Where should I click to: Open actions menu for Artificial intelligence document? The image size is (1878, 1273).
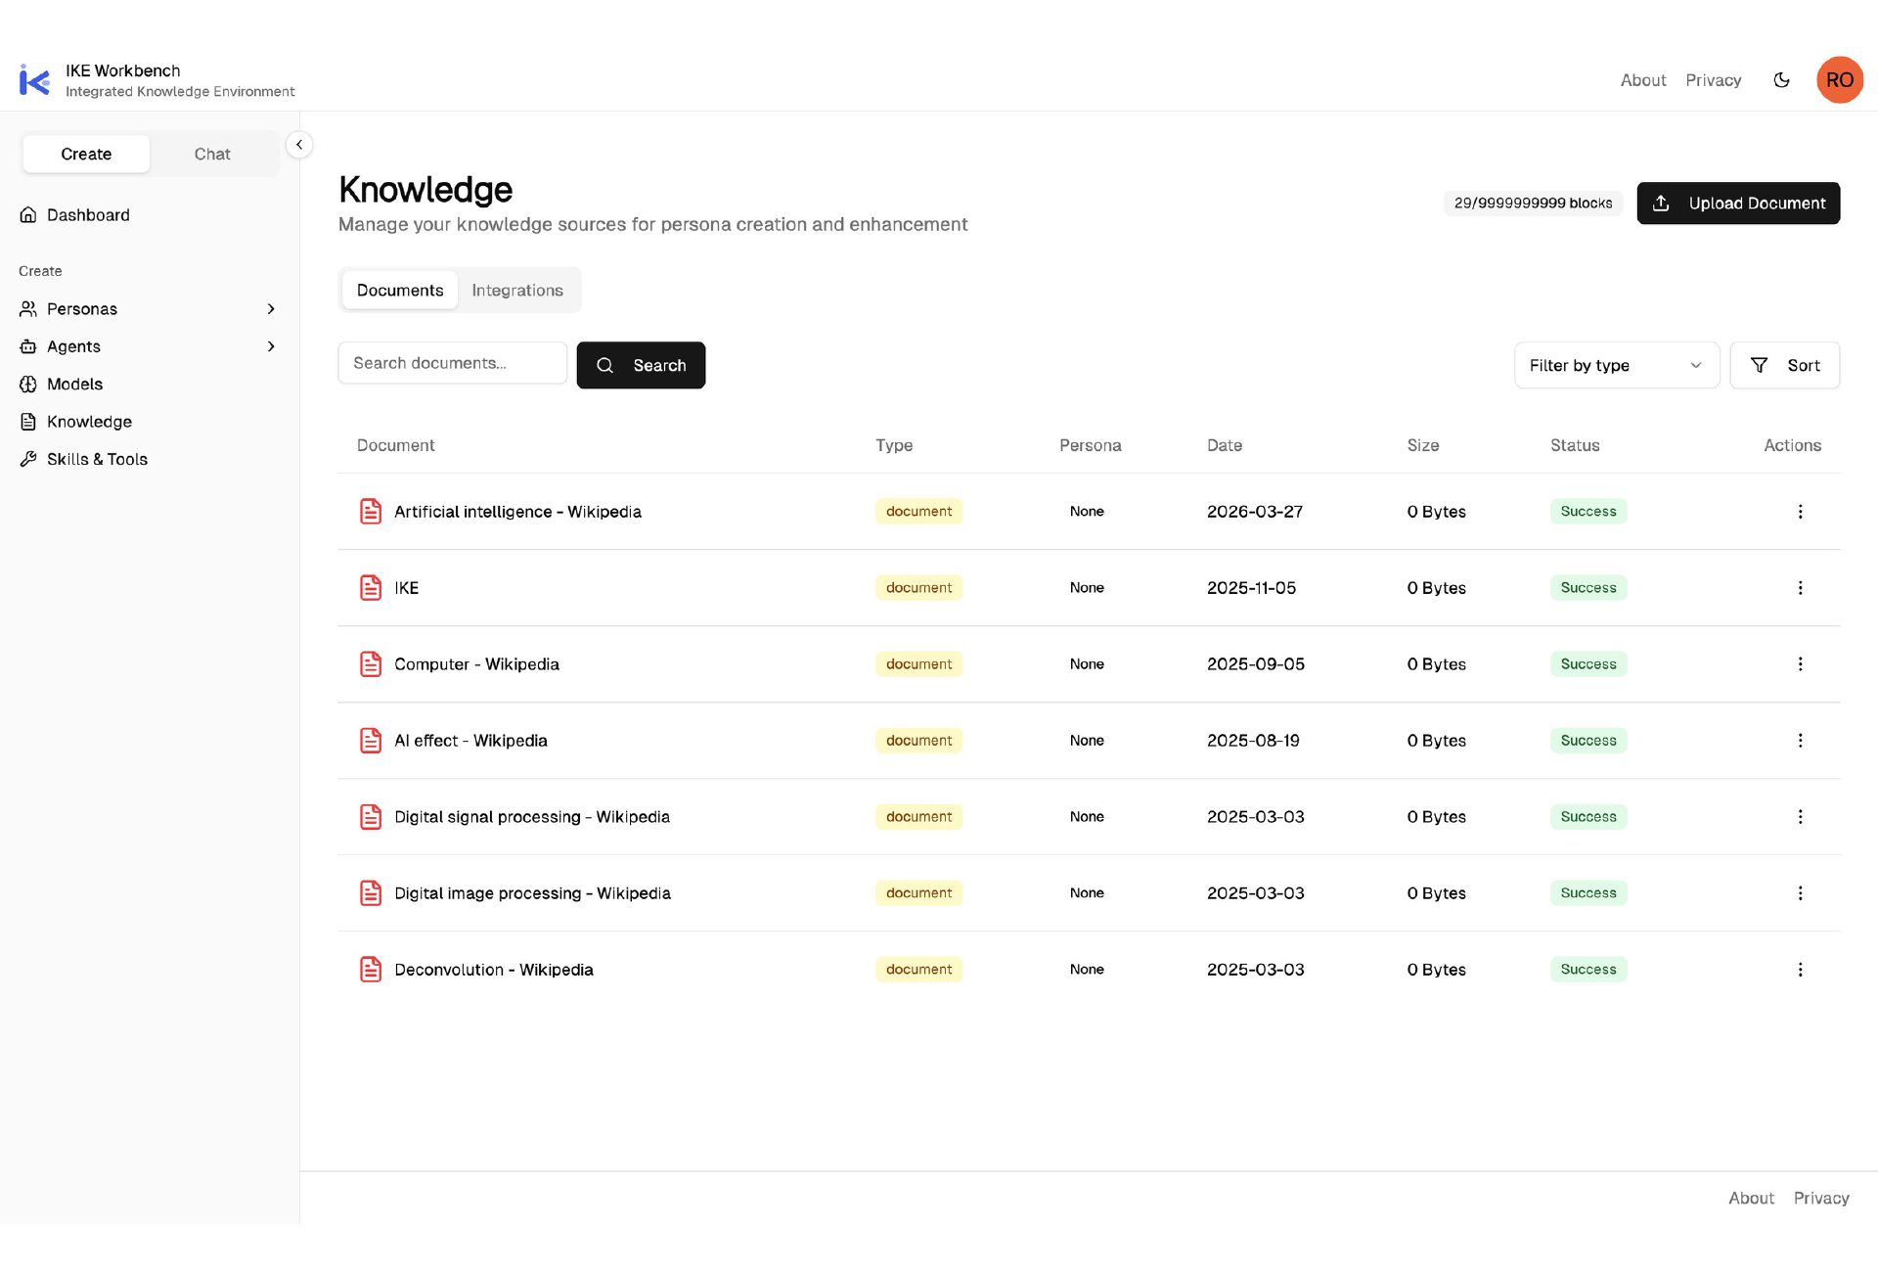pyautogui.click(x=1800, y=512)
